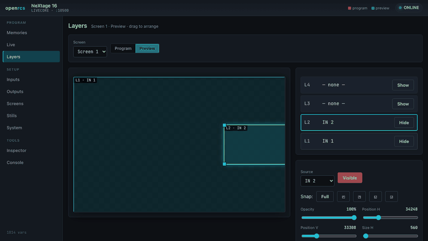Click the NeXtage 16 device name
Image resolution: width=428 pixels, height=241 pixels.
44,6
